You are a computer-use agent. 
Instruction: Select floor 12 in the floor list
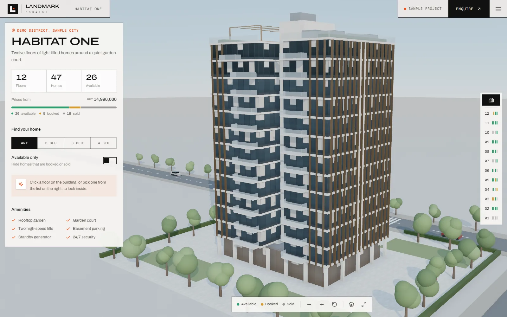(x=491, y=113)
